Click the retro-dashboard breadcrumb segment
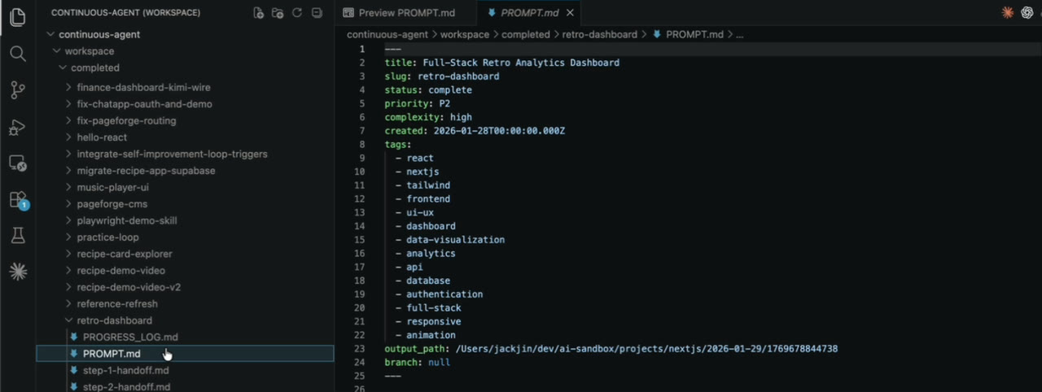The width and height of the screenshot is (1042, 392). coord(599,35)
